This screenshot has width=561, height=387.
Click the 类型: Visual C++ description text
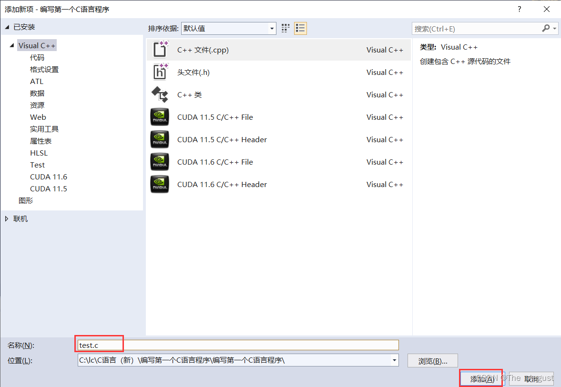tap(449, 47)
